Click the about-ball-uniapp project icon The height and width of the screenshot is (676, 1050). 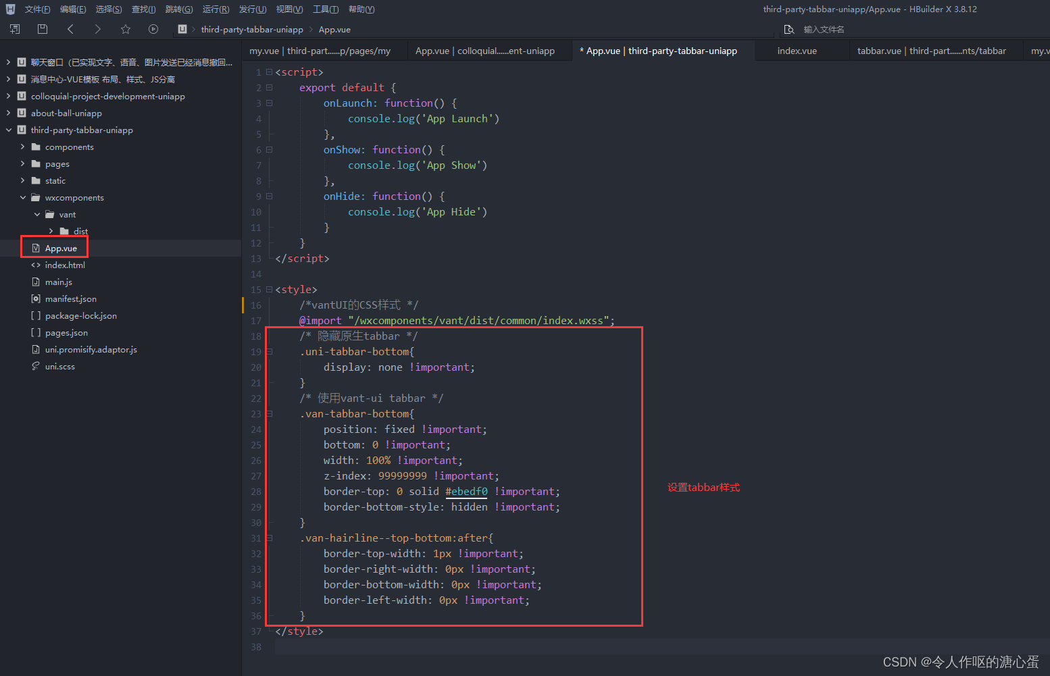click(x=22, y=113)
